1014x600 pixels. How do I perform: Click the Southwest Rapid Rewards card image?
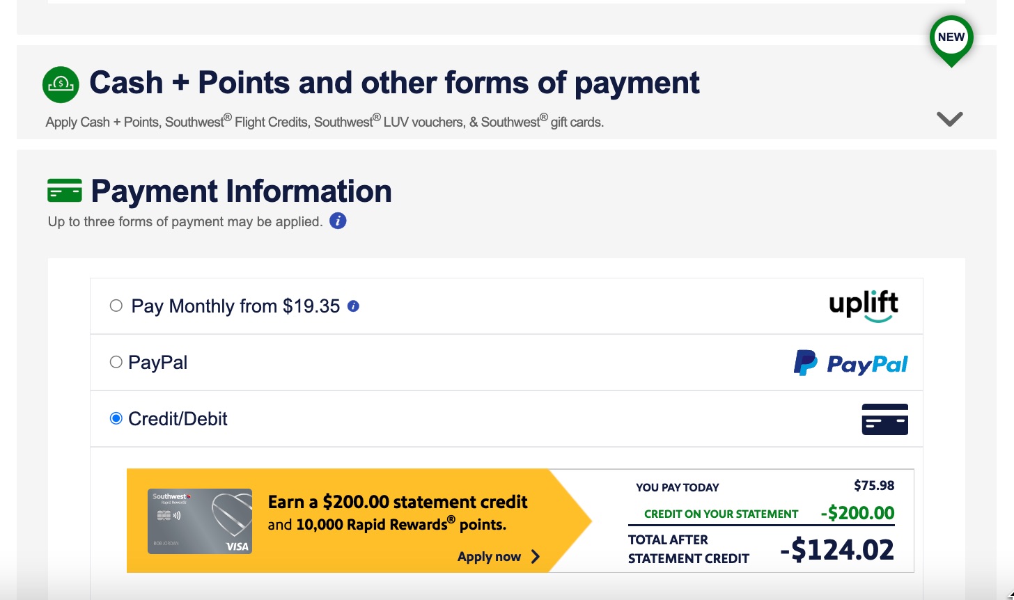pyautogui.click(x=201, y=521)
